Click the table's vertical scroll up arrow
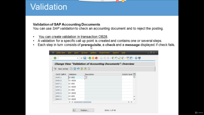This screenshot has height=115, width=204. (x=134, y=96)
